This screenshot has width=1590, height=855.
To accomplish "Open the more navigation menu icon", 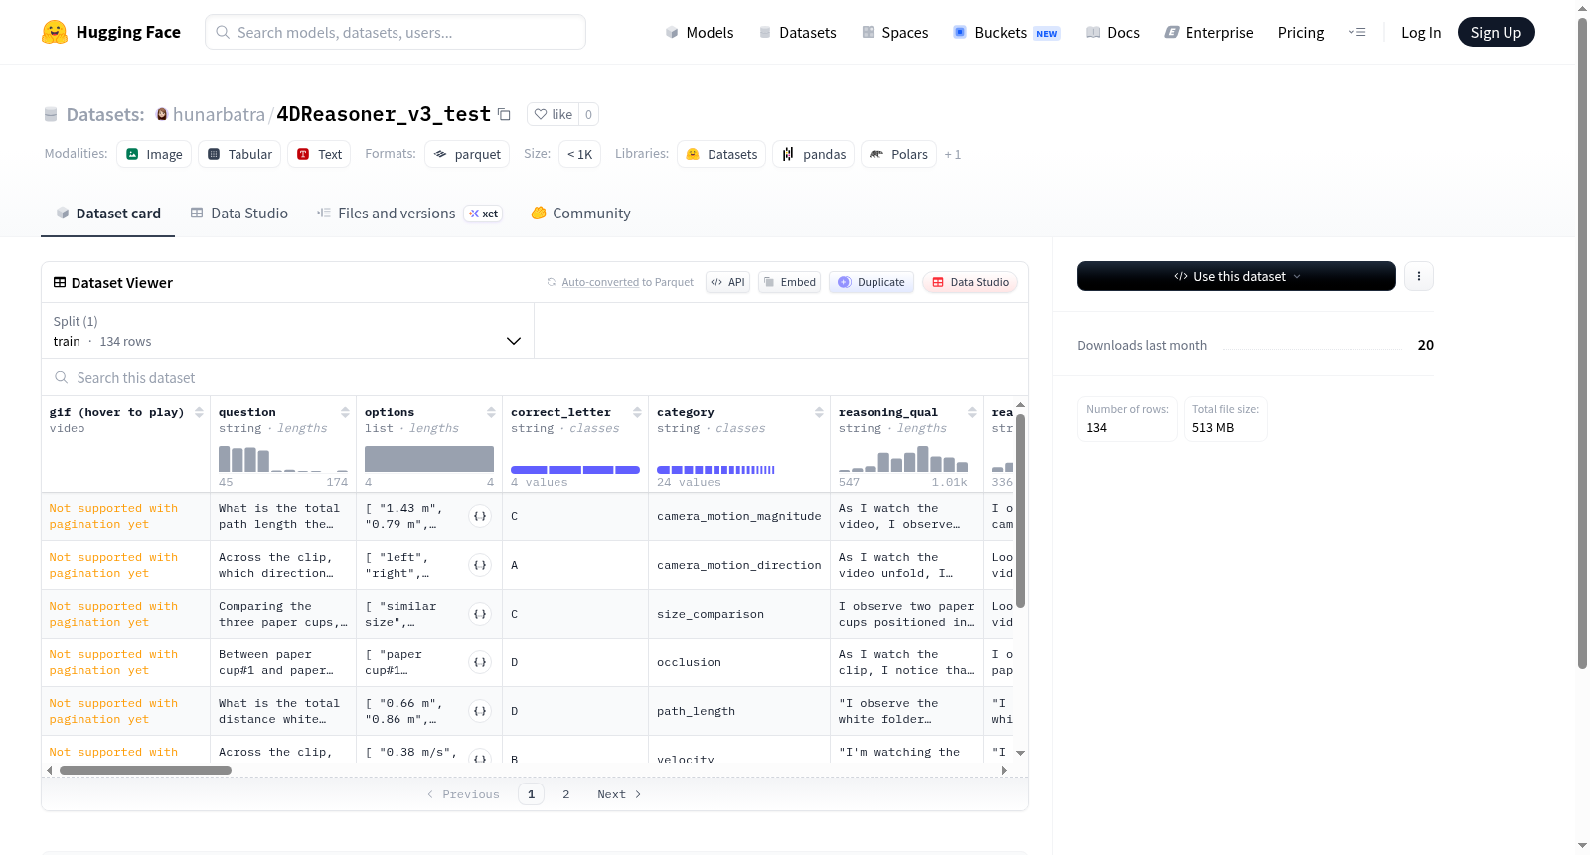I will pos(1356,32).
